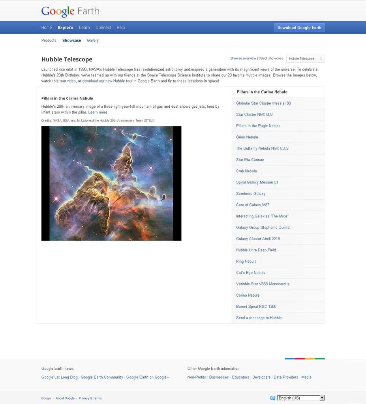Open the Explore menu item
The width and height of the screenshot is (366, 404).
pyautogui.click(x=65, y=28)
